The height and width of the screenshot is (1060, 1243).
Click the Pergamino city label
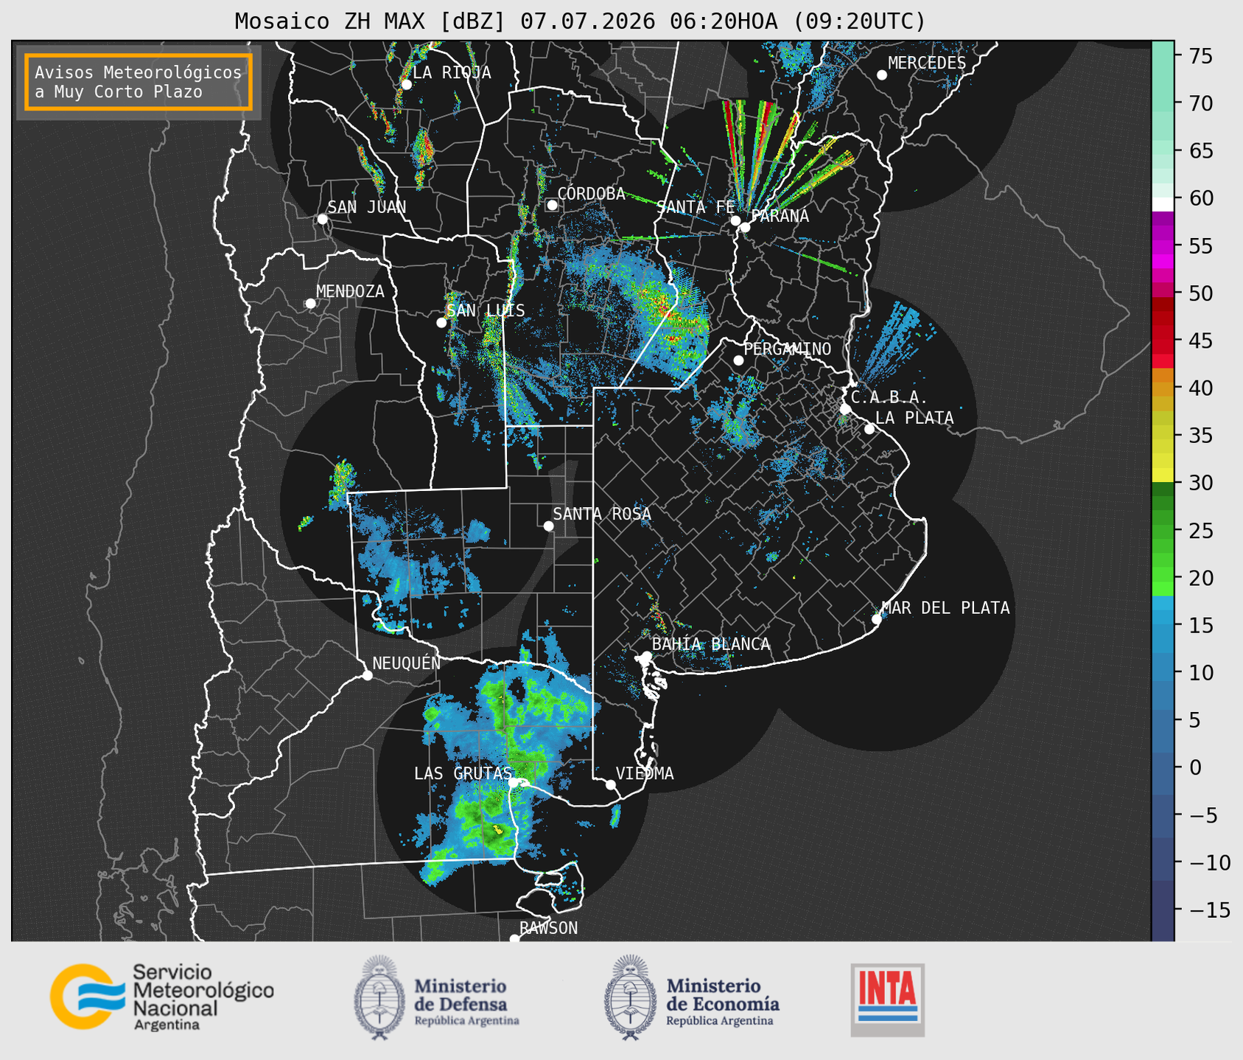pyautogui.click(x=788, y=349)
